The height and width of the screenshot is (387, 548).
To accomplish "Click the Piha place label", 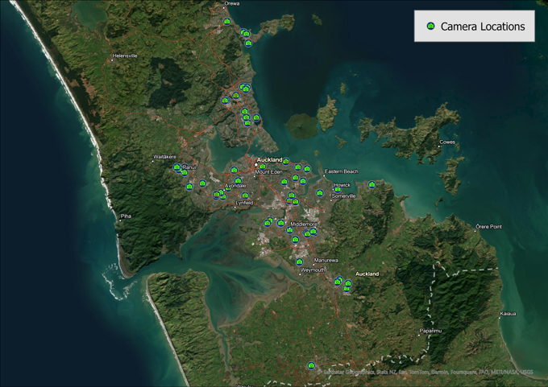I will (125, 216).
